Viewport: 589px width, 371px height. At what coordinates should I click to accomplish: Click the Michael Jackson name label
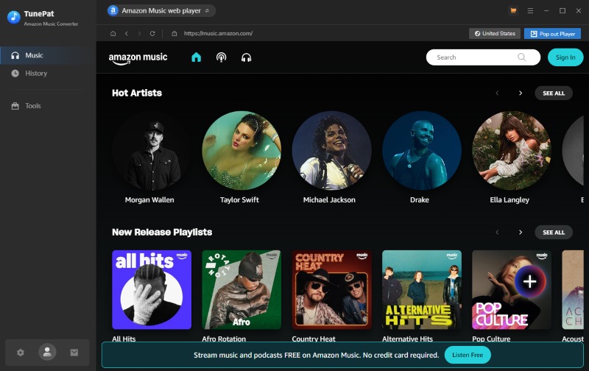click(329, 199)
